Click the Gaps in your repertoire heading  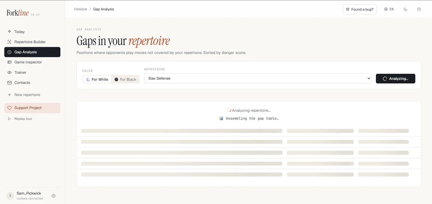coord(123,41)
